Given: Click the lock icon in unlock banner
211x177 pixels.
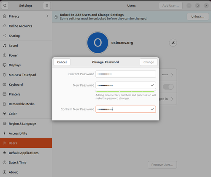Looking at the screenshot, I should click(56, 16).
